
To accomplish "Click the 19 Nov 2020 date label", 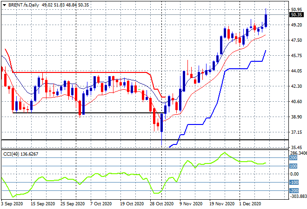I will pyautogui.click(x=222, y=204).
